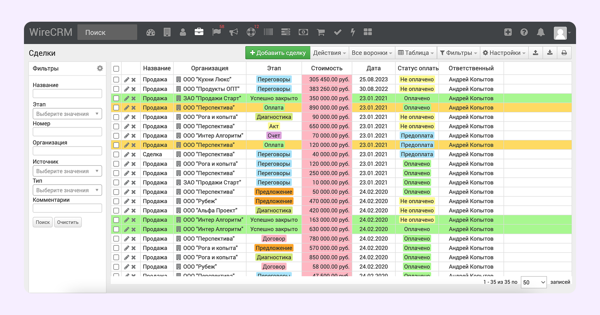The height and width of the screenshot is (315, 600).
Task: Click the upload export icon button
Action: tap(535, 53)
